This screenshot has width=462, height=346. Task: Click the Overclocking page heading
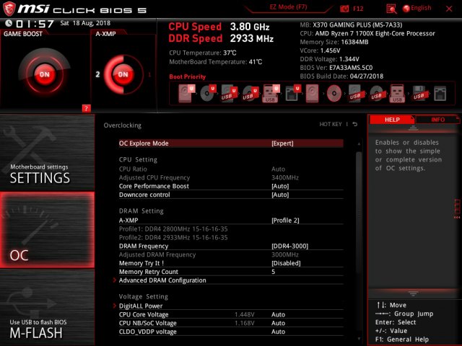[x=122, y=125]
